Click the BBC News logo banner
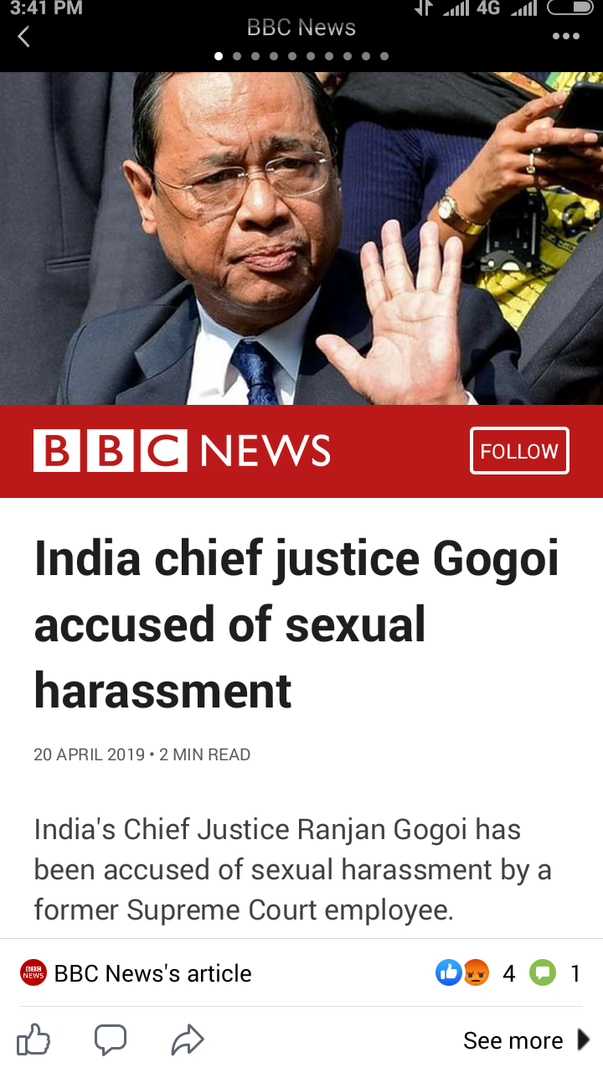This screenshot has width=603, height=1073. click(182, 450)
